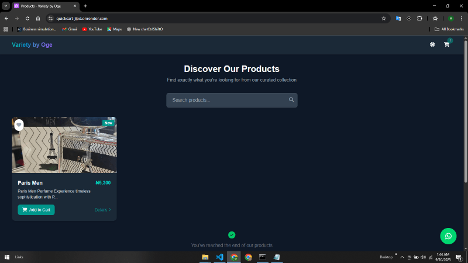Close the Products tab
468x263 pixels.
pos(75,6)
